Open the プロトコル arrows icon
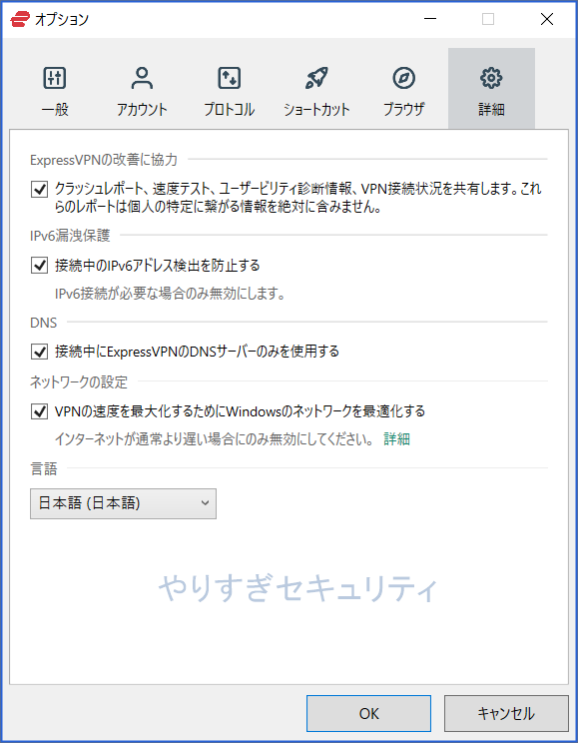578x743 pixels. point(230,78)
